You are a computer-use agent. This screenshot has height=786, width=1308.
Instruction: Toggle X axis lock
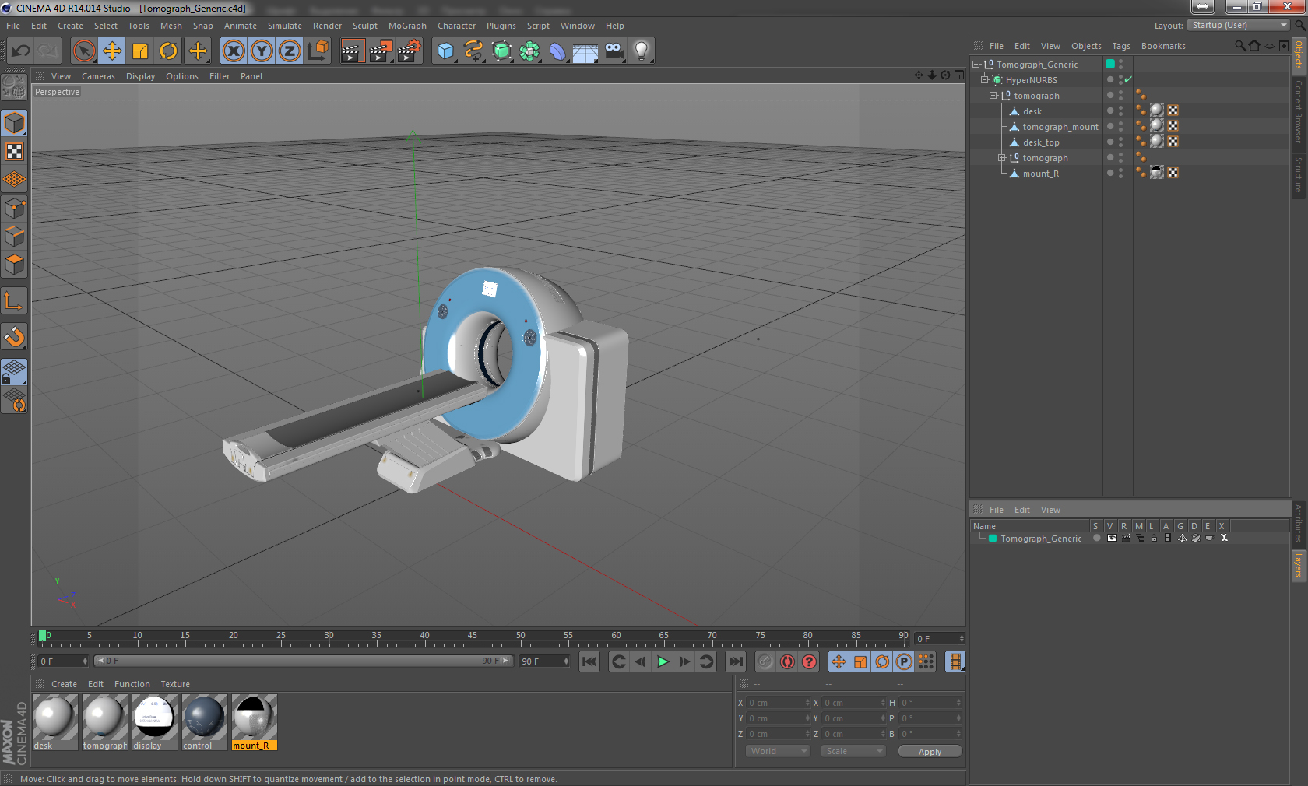click(x=233, y=51)
